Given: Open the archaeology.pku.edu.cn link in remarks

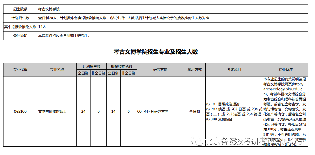Looking at the screenshot, I should (x=283, y=89).
